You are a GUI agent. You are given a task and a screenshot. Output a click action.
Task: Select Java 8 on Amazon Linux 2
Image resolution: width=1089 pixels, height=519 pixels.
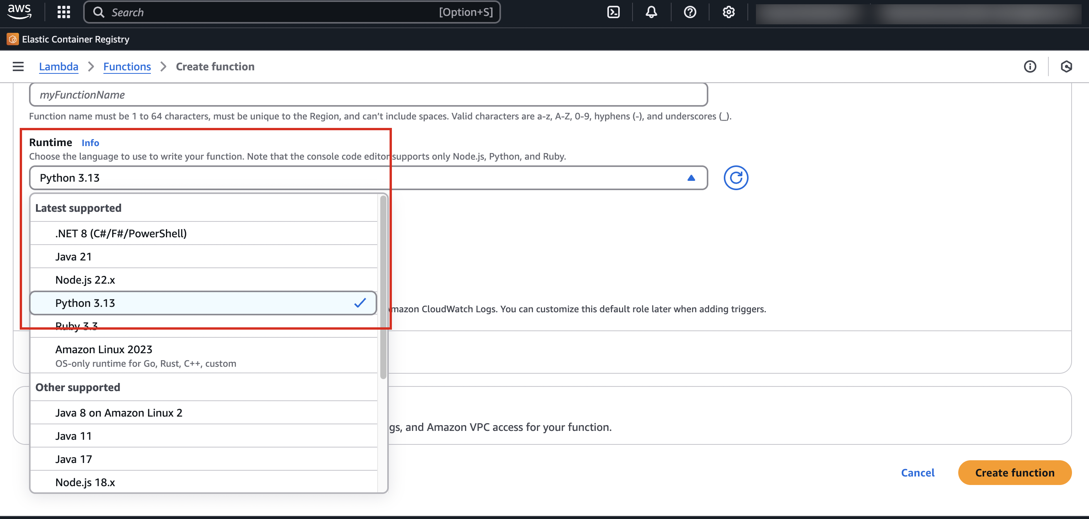click(x=203, y=413)
